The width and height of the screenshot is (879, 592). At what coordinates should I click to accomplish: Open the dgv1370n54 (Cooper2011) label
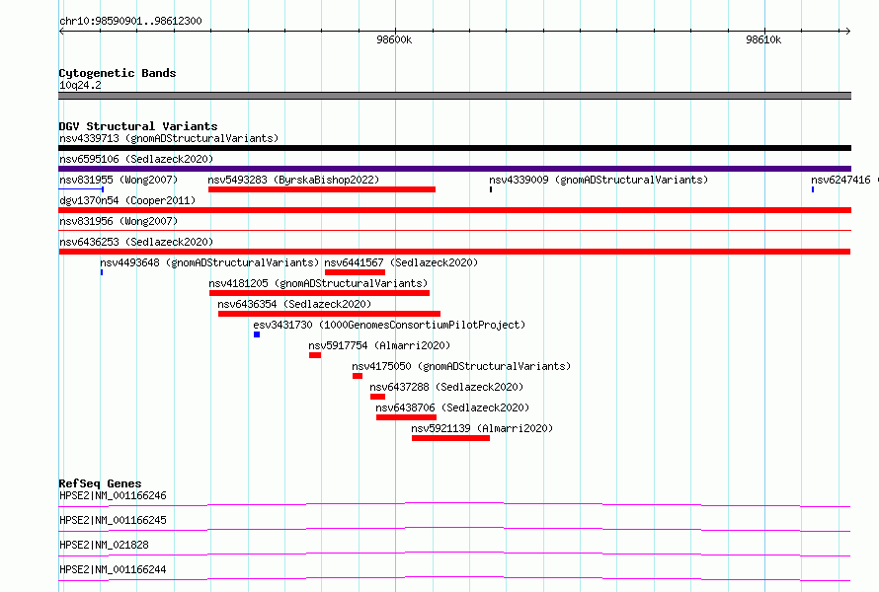click(127, 200)
